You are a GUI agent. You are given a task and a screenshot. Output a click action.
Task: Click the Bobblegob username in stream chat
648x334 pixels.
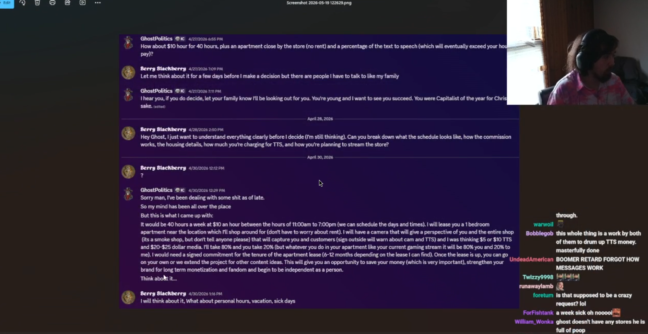point(539,233)
